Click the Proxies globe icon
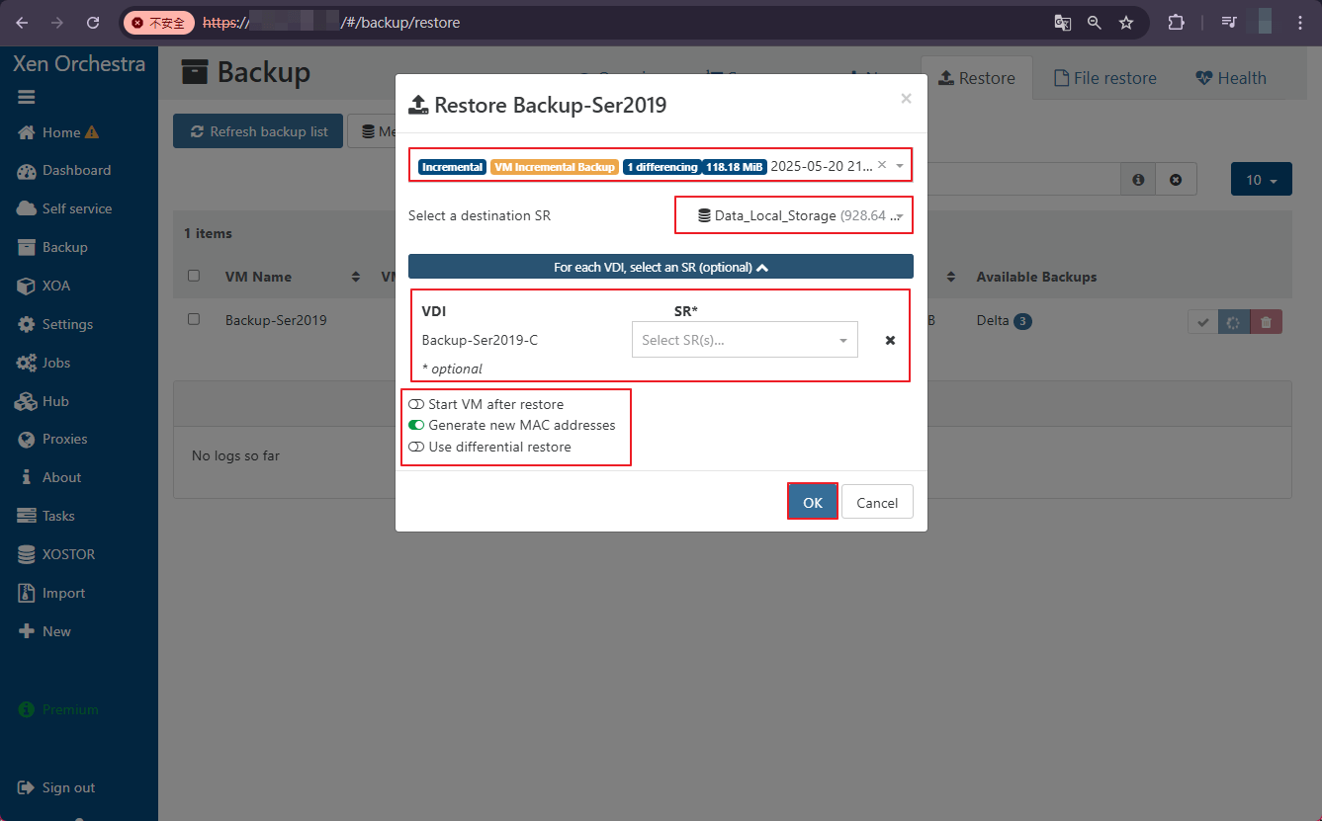Viewport: 1322px width, 821px height. coord(26,439)
